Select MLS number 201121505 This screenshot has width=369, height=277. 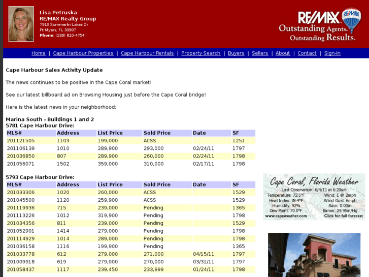pyautogui.click(x=21, y=141)
